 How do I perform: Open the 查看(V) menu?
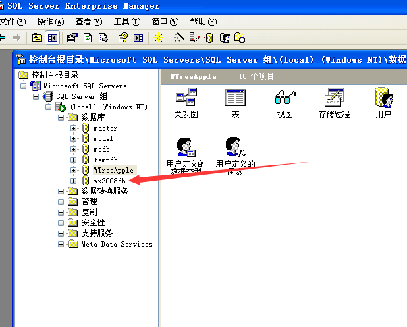89,22
